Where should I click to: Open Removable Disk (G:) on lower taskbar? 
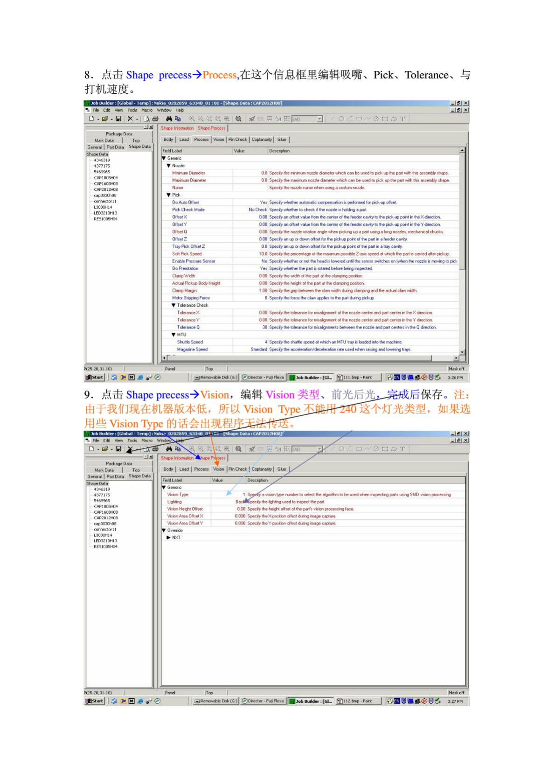pyautogui.click(x=215, y=701)
